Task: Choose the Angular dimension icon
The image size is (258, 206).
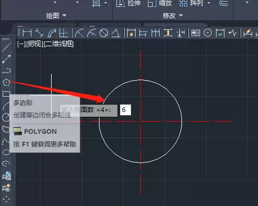Action: click(116, 33)
